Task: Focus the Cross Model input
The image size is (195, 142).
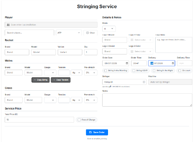Action: click(33, 100)
